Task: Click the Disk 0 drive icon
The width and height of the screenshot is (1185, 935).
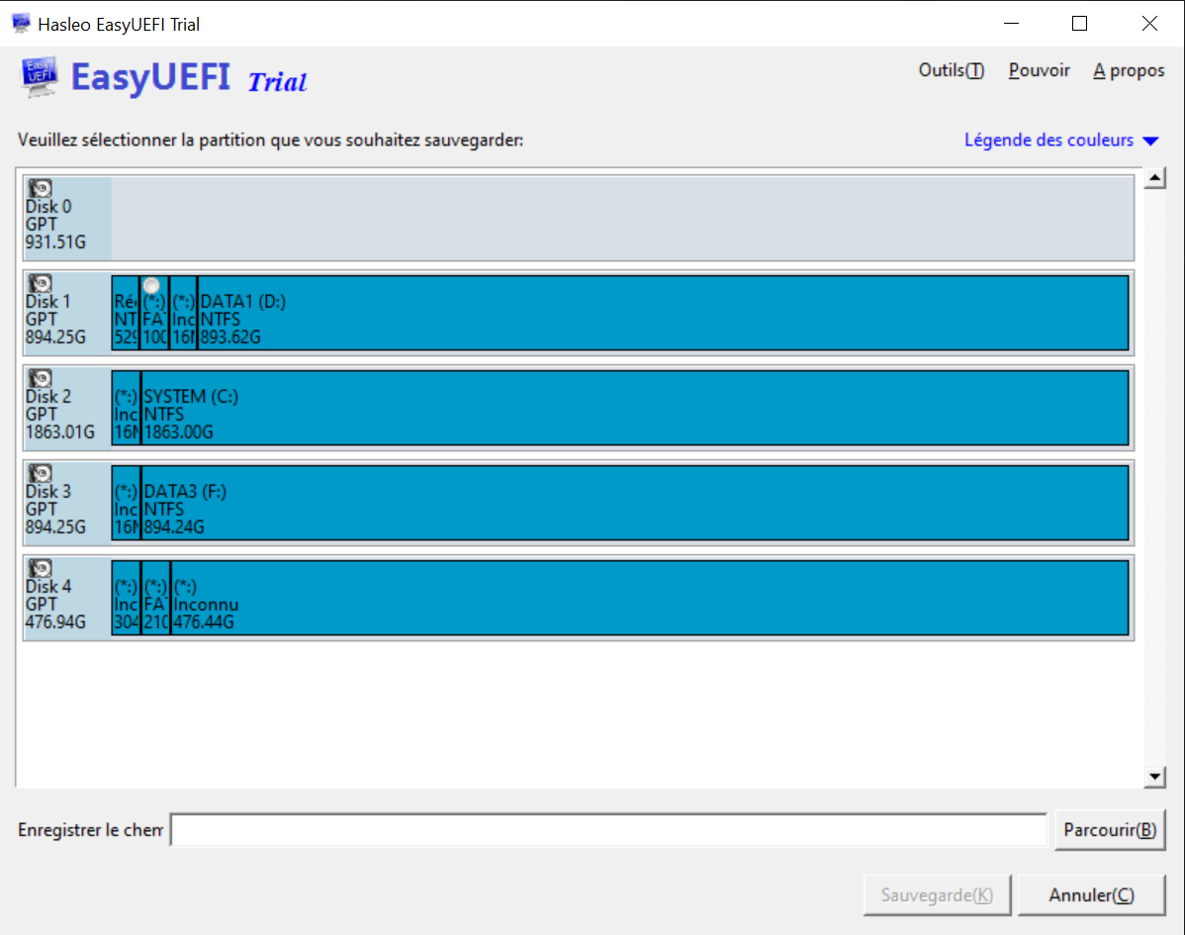Action: pyautogui.click(x=40, y=188)
